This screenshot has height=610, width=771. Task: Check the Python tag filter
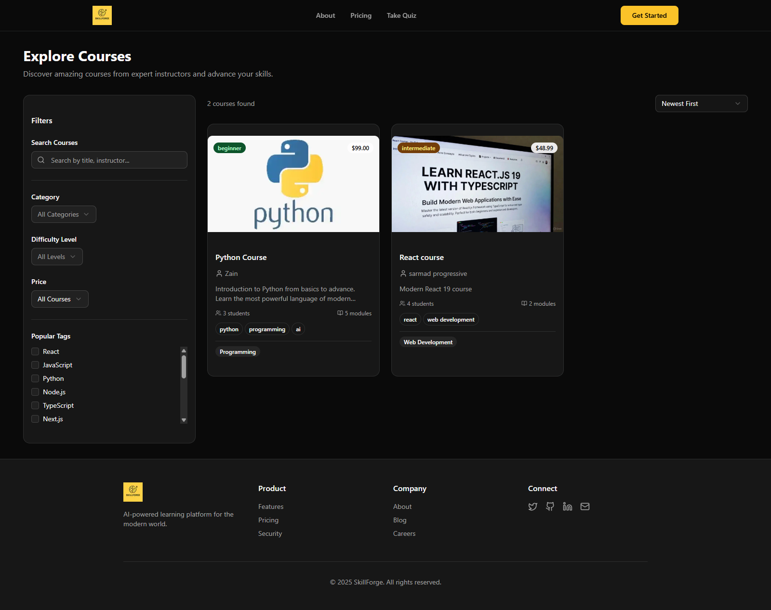tap(35, 378)
